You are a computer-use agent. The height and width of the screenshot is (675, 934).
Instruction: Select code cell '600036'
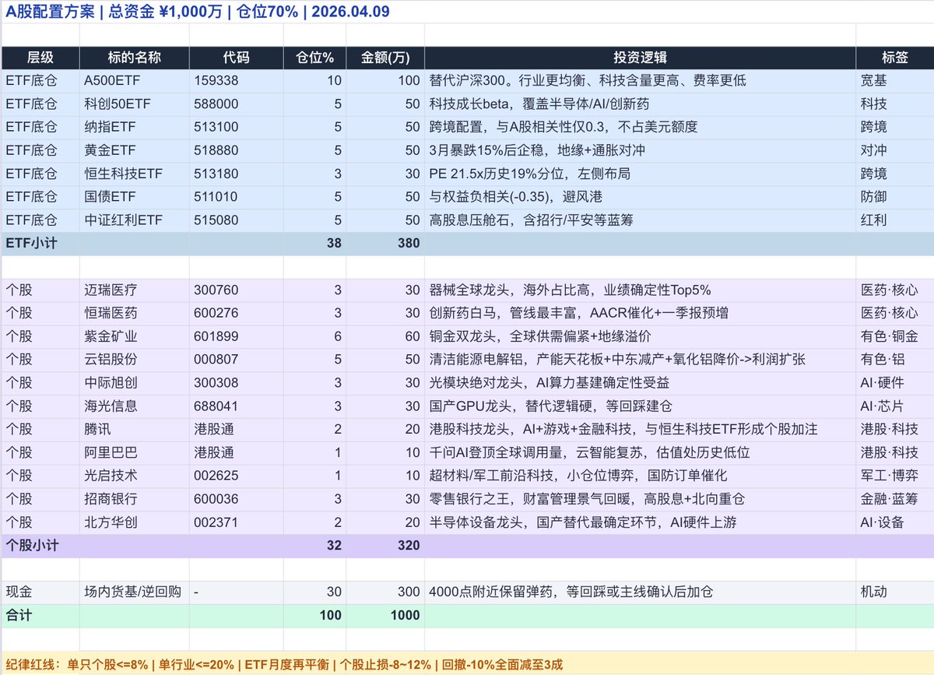click(x=236, y=499)
